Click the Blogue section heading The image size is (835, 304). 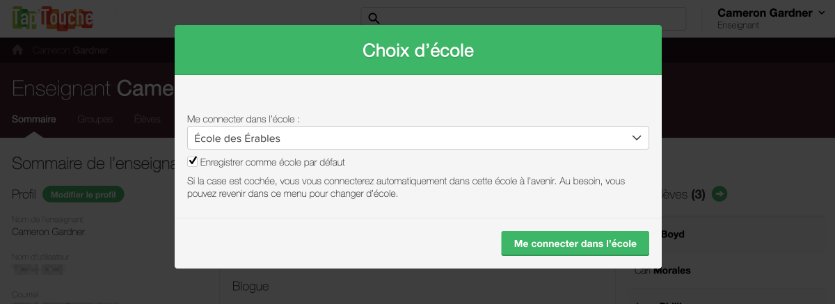pos(250,286)
